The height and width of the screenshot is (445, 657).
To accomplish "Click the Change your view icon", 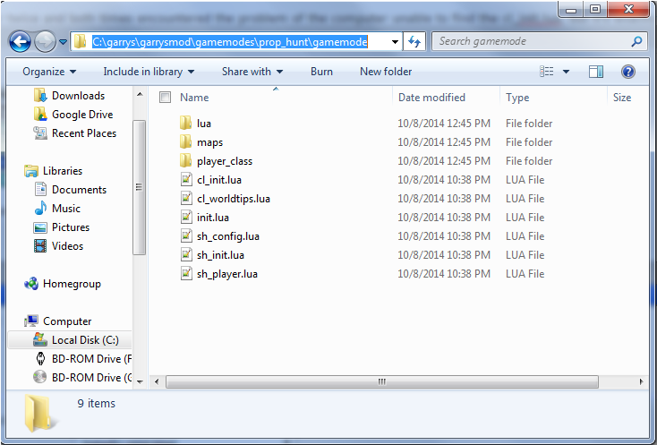I will pos(548,72).
